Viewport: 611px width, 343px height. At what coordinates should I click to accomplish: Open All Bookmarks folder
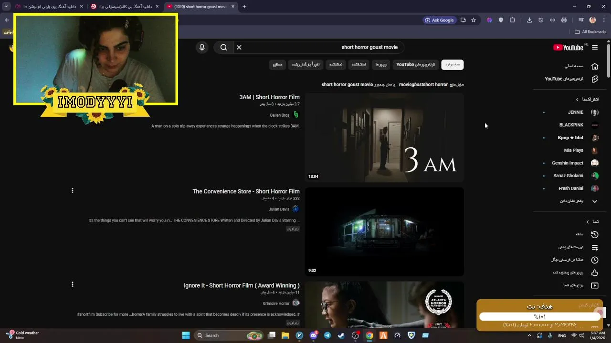(x=590, y=32)
